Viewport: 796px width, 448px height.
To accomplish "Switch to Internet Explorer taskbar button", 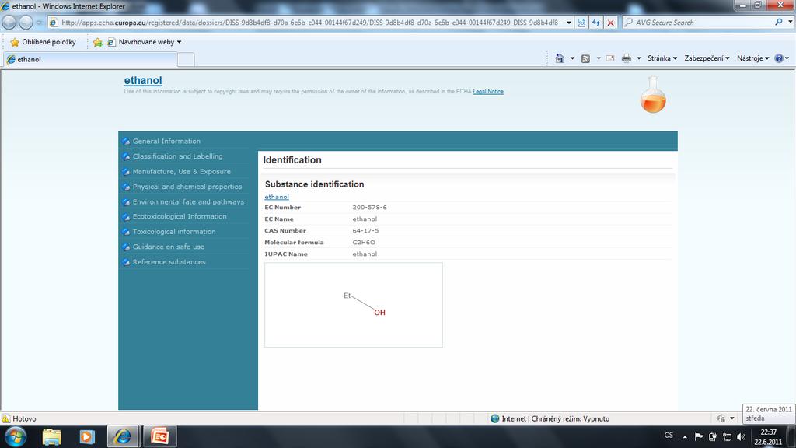I will (123, 437).
